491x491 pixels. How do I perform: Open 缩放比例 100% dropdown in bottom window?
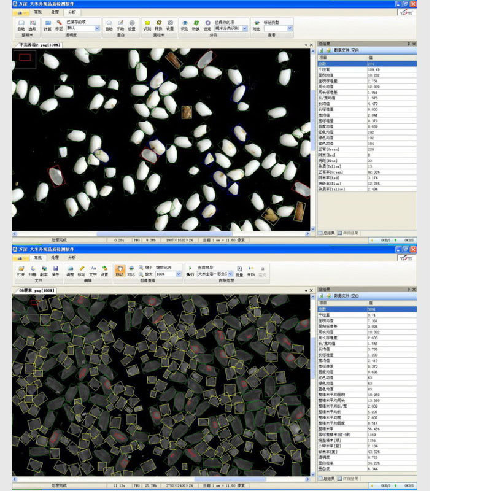[178, 274]
